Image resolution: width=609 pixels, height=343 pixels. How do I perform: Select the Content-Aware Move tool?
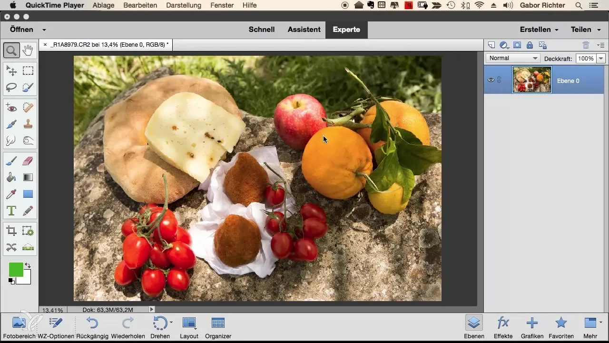pyautogui.click(x=11, y=247)
